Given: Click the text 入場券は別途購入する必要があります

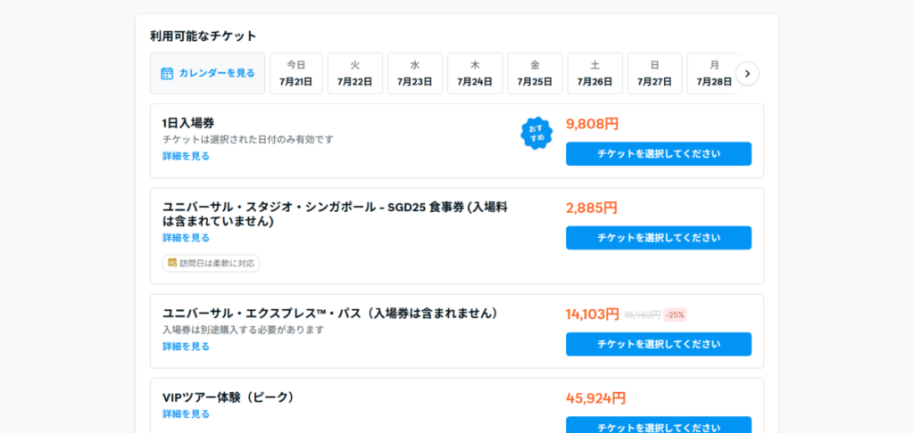Looking at the screenshot, I should click(243, 330).
